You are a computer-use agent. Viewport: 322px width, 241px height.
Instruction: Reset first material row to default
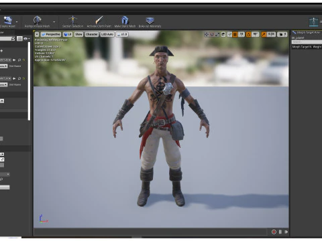click(x=23, y=60)
